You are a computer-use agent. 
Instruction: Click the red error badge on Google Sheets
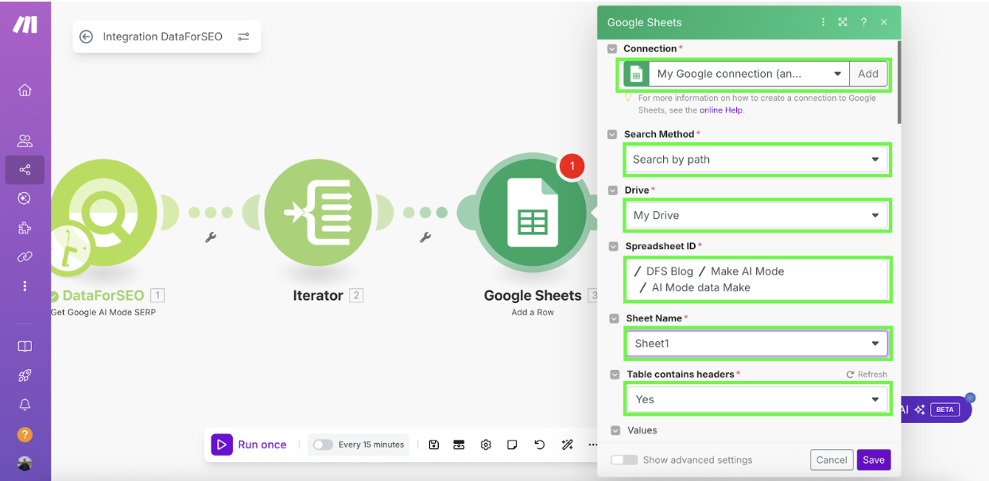pyautogui.click(x=572, y=167)
